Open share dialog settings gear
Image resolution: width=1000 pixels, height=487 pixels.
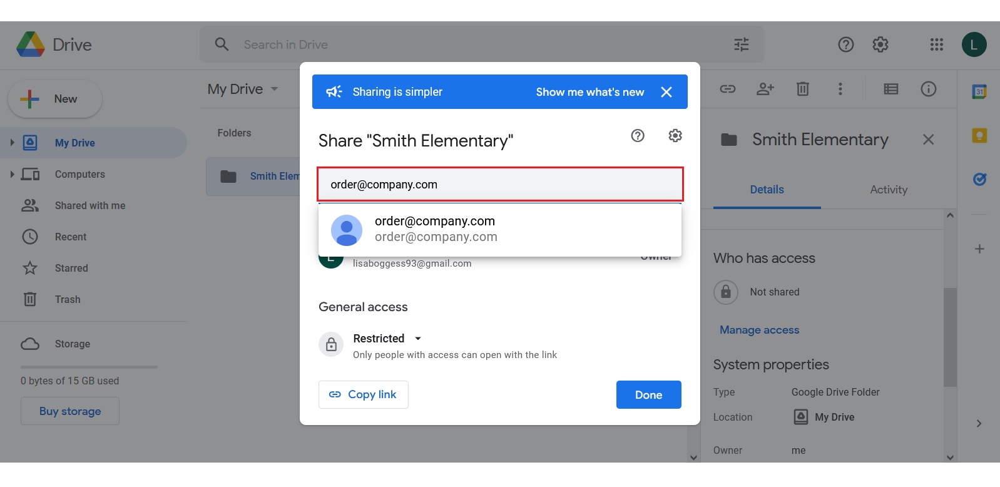click(675, 136)
